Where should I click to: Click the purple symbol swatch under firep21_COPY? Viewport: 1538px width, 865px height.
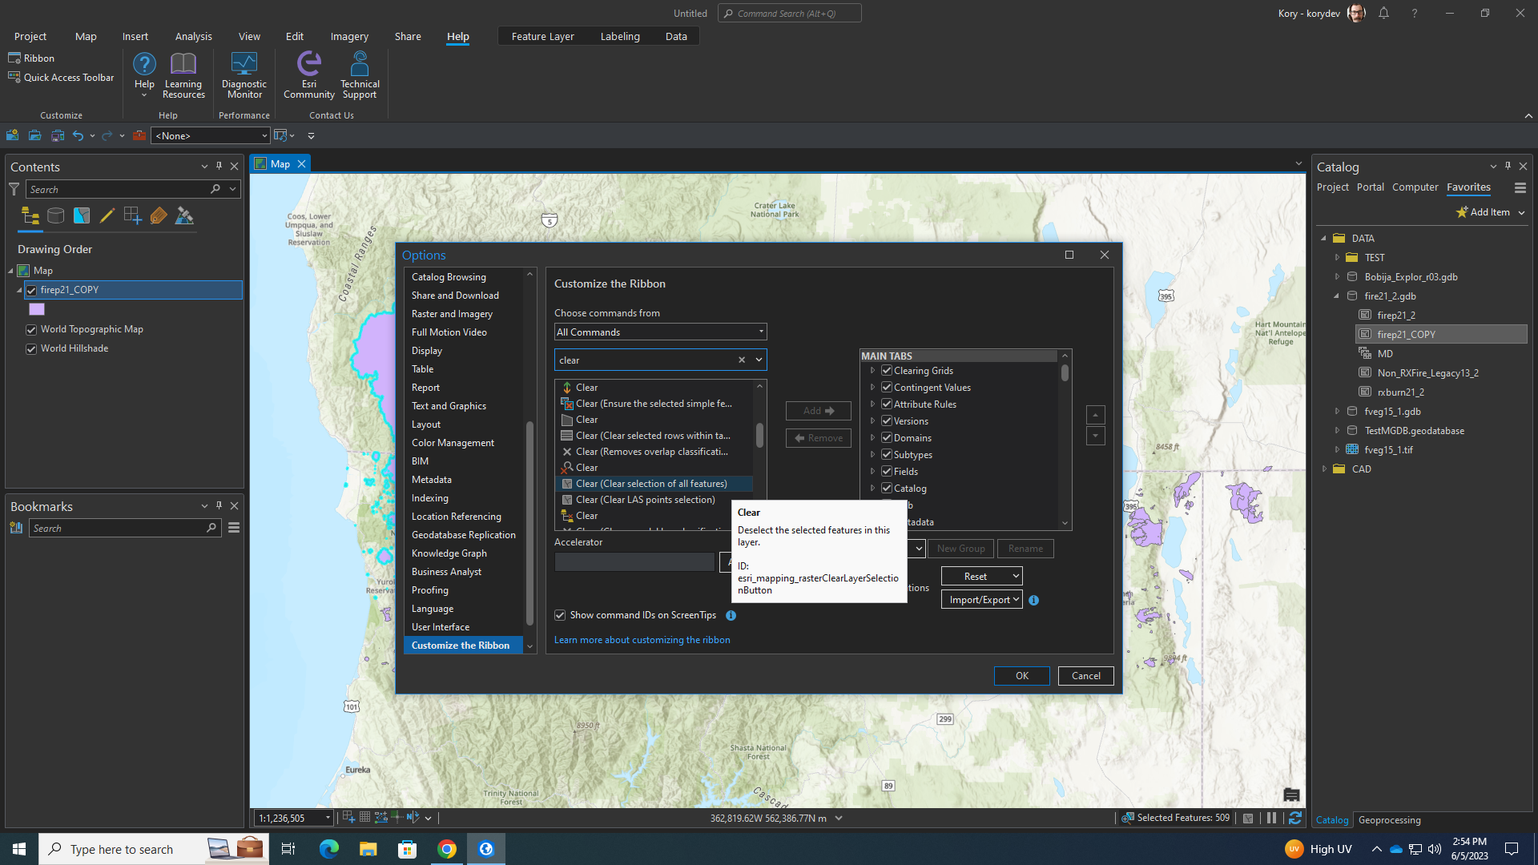coord(36,309)
